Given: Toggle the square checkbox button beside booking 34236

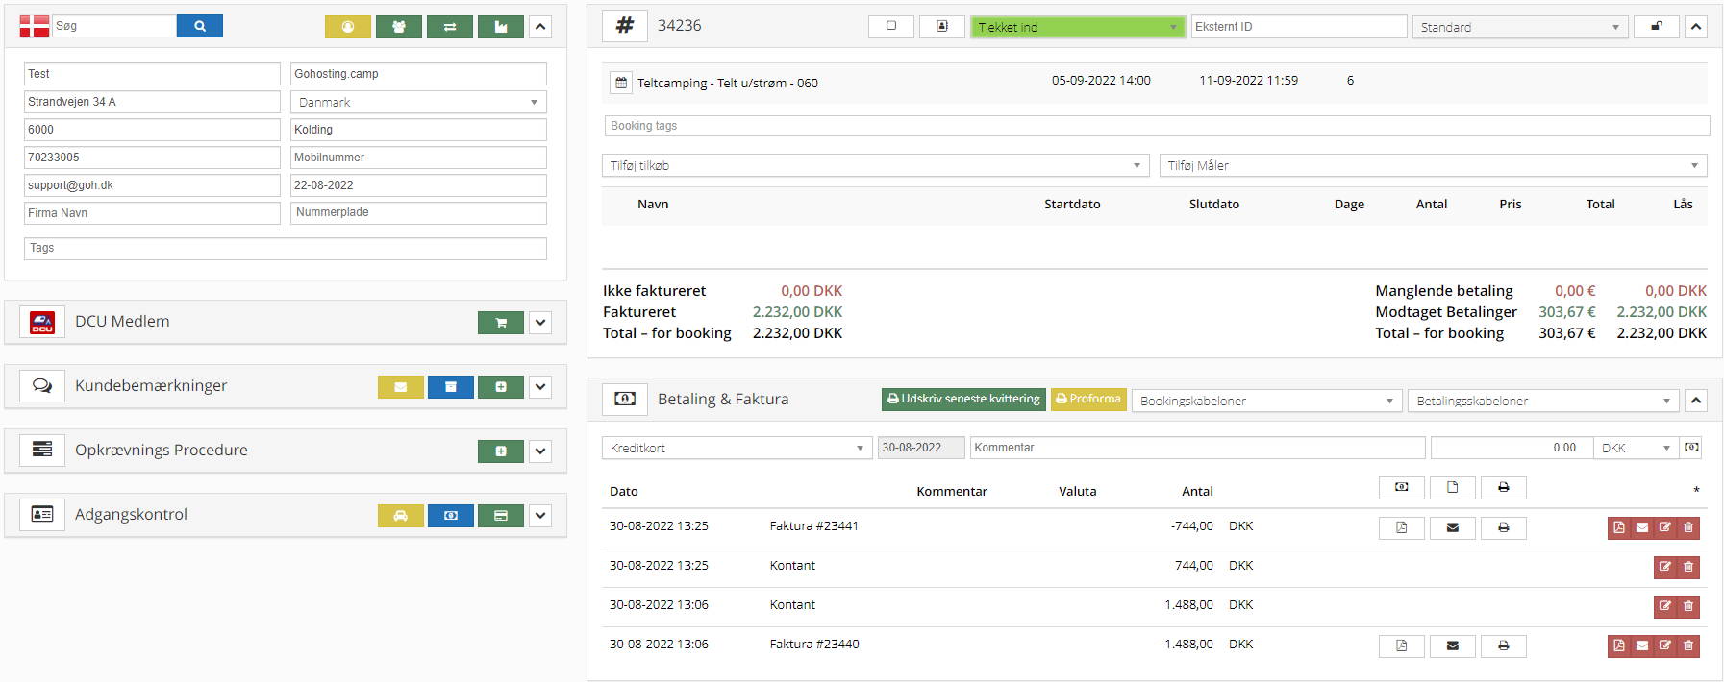Looking at the screenshot, I should 890,27.
